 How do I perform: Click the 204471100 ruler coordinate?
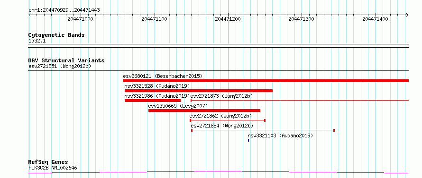click(x=154, y=19)
